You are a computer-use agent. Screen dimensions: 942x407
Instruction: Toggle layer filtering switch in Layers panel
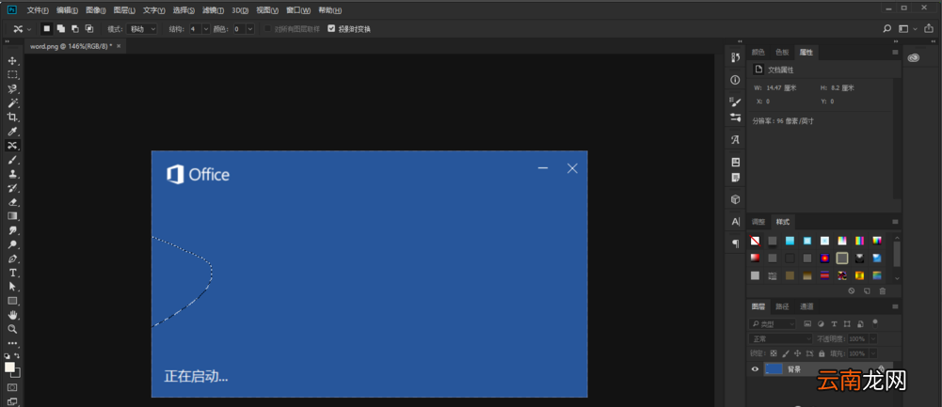[x=875, y=322]
